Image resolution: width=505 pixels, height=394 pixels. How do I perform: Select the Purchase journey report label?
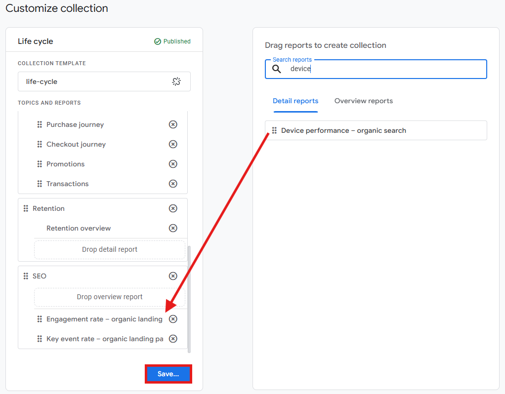click(75, 124)
